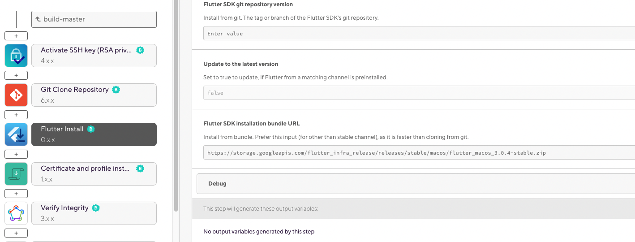Viewport: 635px width, 242px height.
Task: Click the Activate SSH key lock icon
Action: (x=16, y=56)
